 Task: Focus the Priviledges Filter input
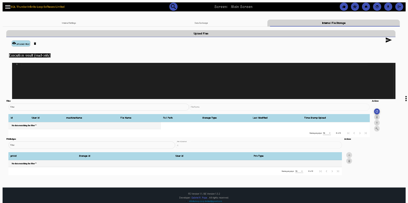tap(91, 145)
